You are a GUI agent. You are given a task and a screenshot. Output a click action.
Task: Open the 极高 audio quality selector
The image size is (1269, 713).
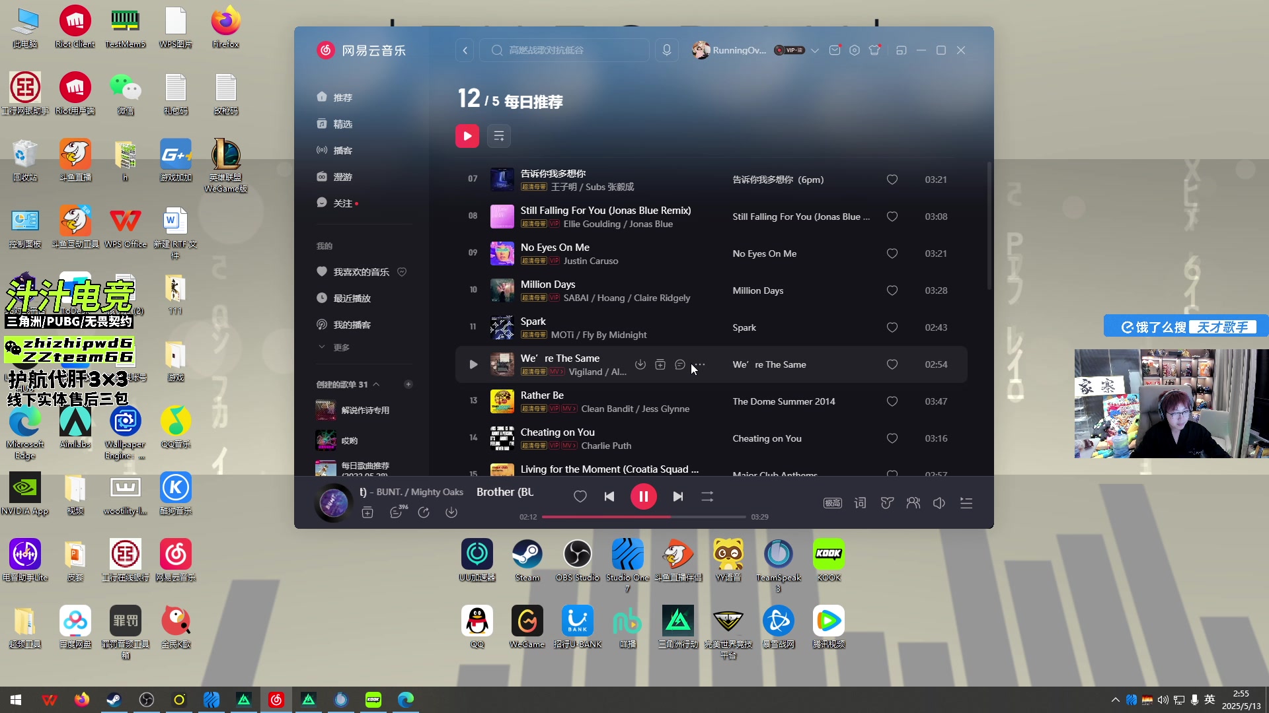click(x=833, y=503)
